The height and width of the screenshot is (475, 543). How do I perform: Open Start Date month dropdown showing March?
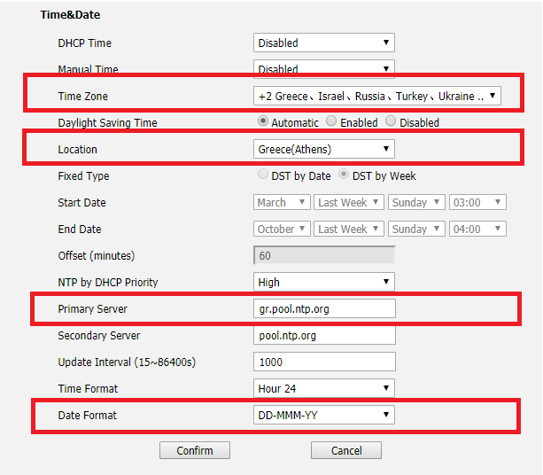click(282, 202)
